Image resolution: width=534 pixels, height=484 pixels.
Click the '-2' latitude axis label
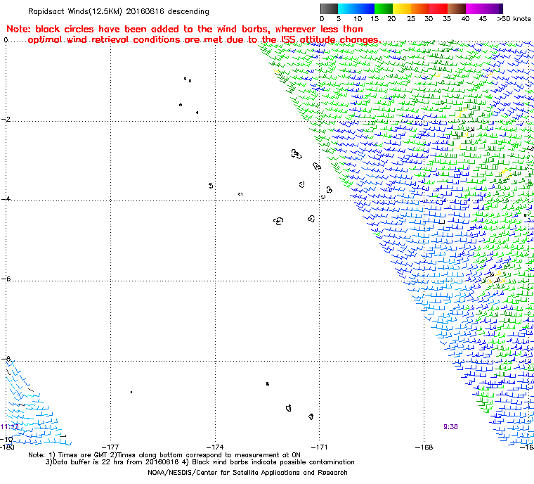[6, 119]
